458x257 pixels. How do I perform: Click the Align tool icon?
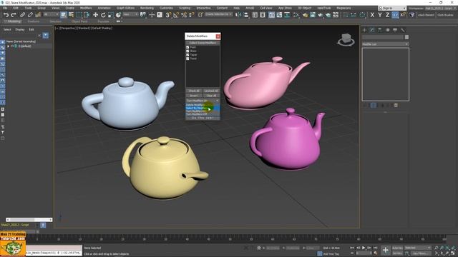[246, 15]
